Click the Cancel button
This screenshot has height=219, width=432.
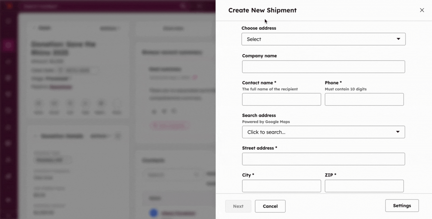coord(270,206)
